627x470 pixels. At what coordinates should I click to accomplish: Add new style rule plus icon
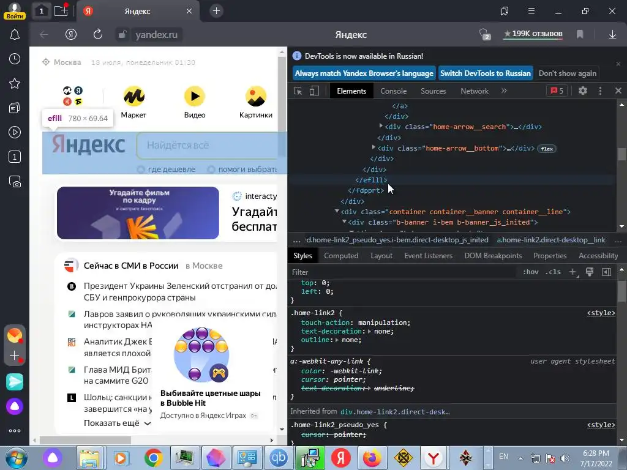point(573,272)
